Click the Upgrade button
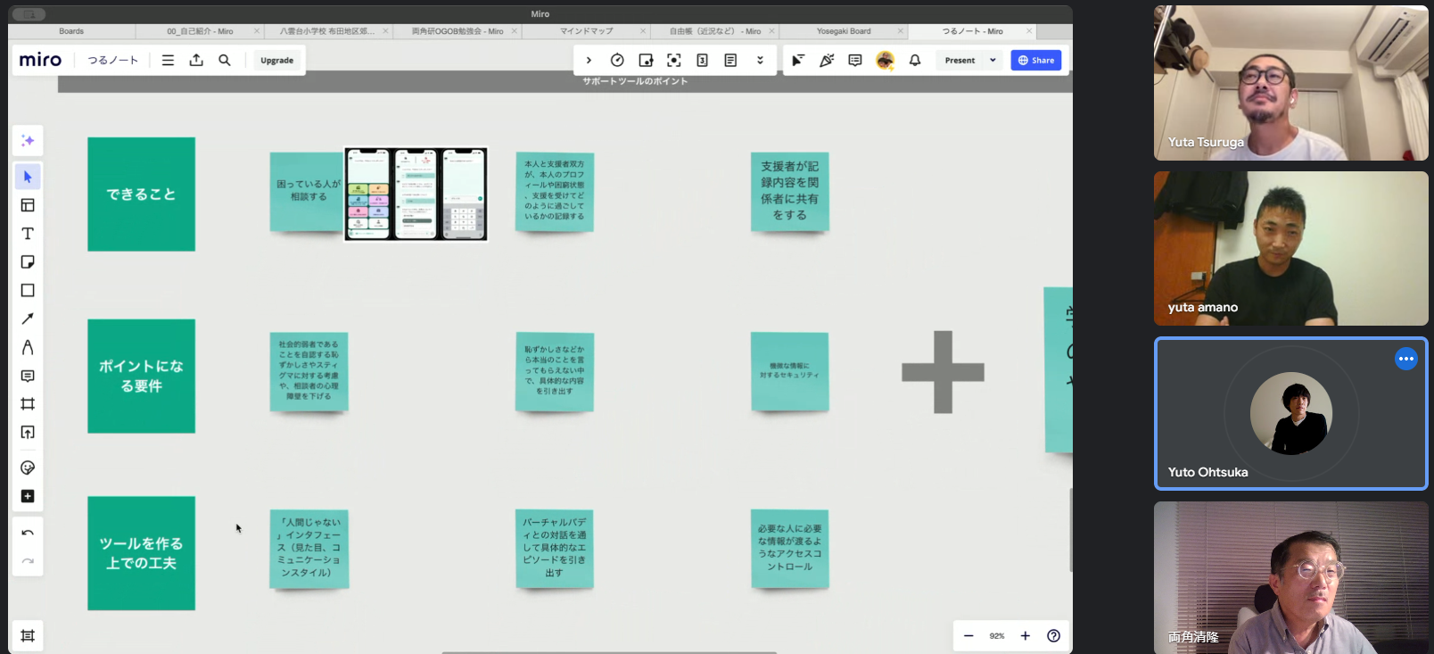This screenshot has width=1434, height=654. pyautogui.click(x=276, y=61)
